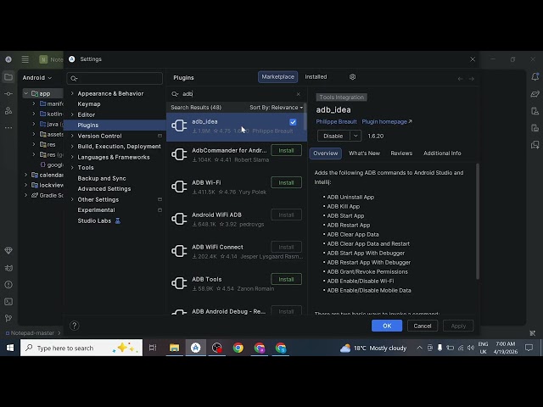The width and height of the screenshot is (543, 407).
Task: Select ADB WiFi Connect plugin result
Action: pyautogui.click(x=237, y=251)
